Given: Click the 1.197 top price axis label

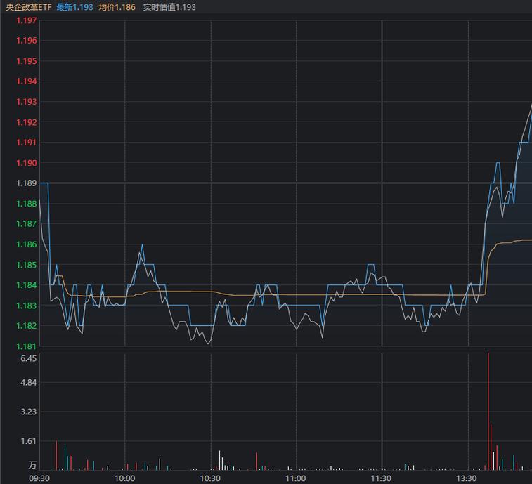Looking at the screenshot, I should 26,20.
